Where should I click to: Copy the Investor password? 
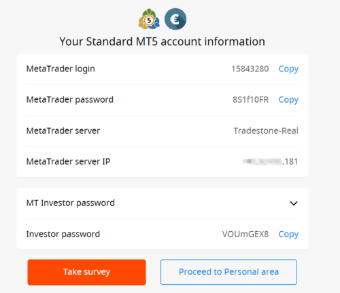tap(288, 235)
